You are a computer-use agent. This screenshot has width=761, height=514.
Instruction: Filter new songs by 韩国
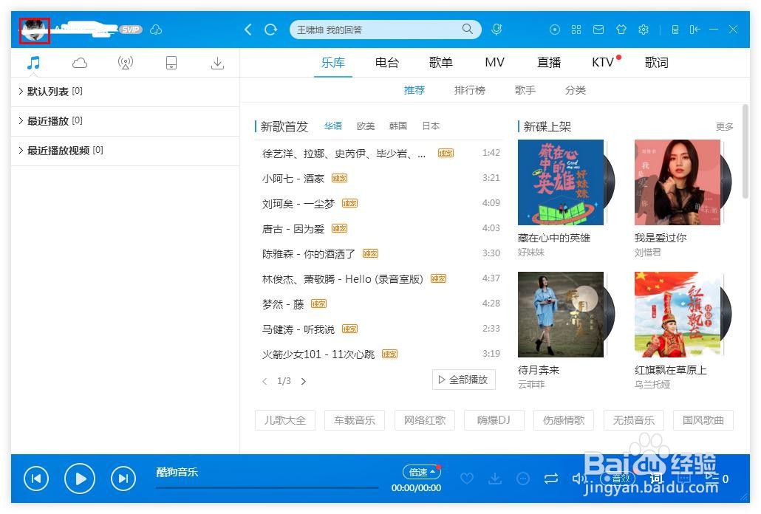pos(398,126)
